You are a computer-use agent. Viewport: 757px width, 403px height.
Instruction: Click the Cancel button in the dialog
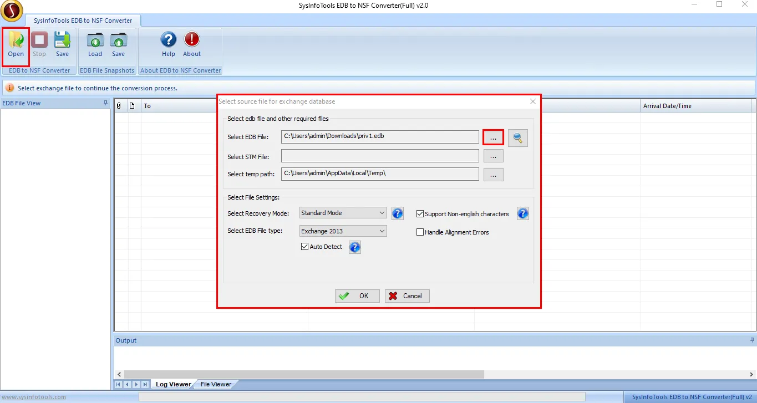[407, 296]
